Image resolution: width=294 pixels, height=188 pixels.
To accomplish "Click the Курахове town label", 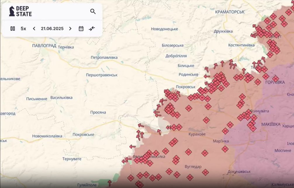I will (x=197, y=134).
